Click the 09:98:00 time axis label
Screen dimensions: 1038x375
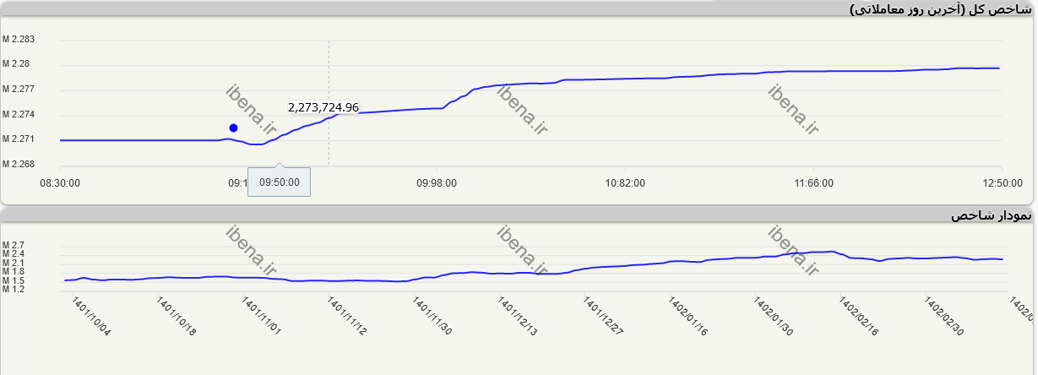click(x=437, y=182)
